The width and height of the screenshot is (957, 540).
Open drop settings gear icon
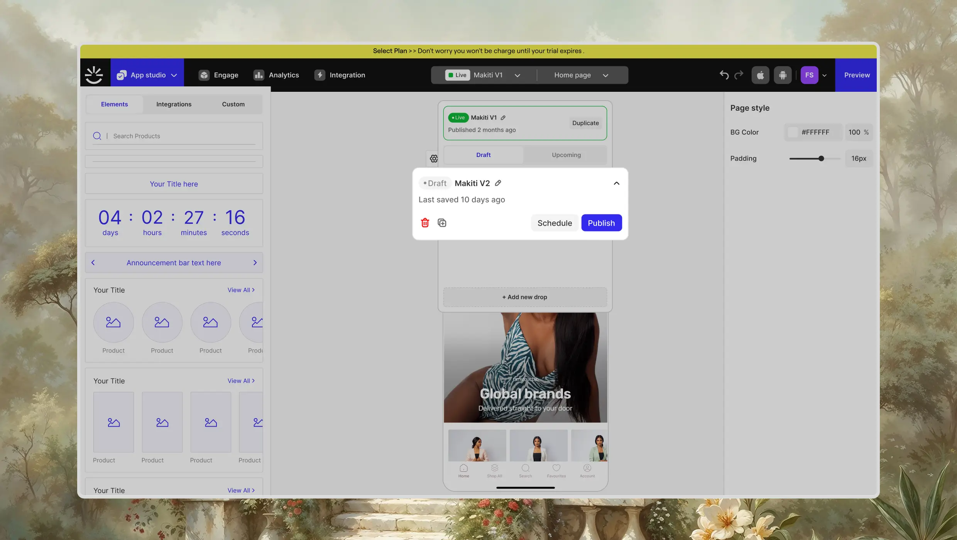coord(434,159)
